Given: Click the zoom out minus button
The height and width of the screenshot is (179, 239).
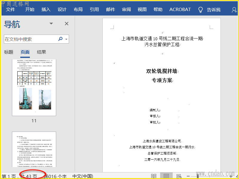Looking at the screenshot, I should pyautogui.click(x=188, y=176).
